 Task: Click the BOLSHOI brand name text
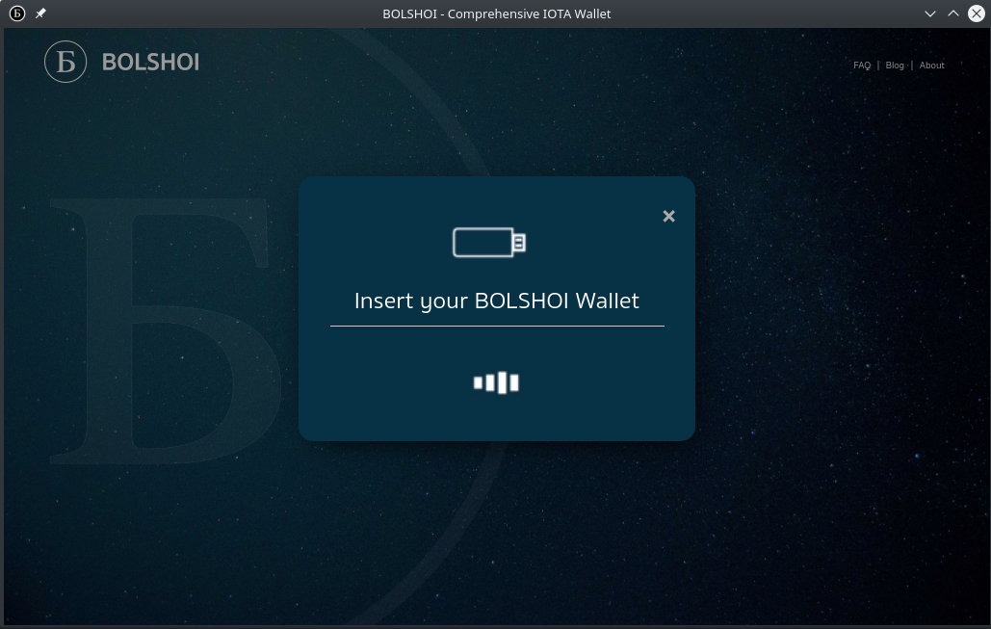(150, 62)
